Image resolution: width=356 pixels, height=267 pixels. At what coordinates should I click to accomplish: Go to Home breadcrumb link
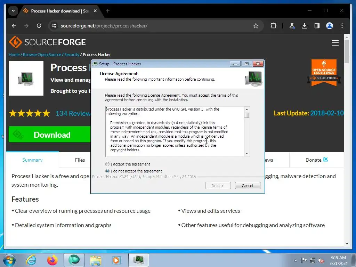tap(14, 55)
